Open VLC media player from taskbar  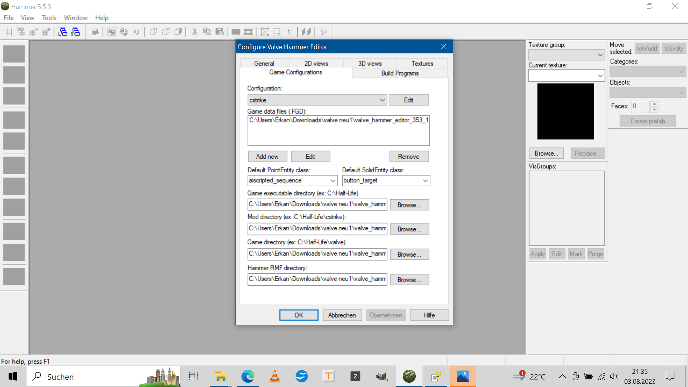point(274,376)
